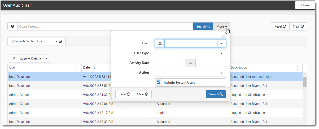
Task: Click the Date column sort arrow
Action: click(x=94, y=68)
